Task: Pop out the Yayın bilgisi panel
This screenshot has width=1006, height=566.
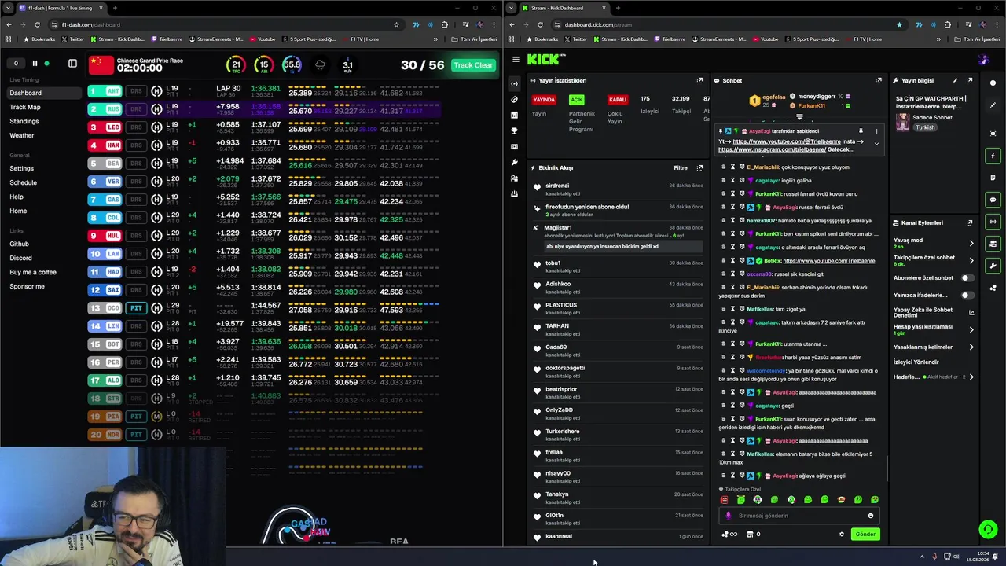Action: (x=969, y=80)
